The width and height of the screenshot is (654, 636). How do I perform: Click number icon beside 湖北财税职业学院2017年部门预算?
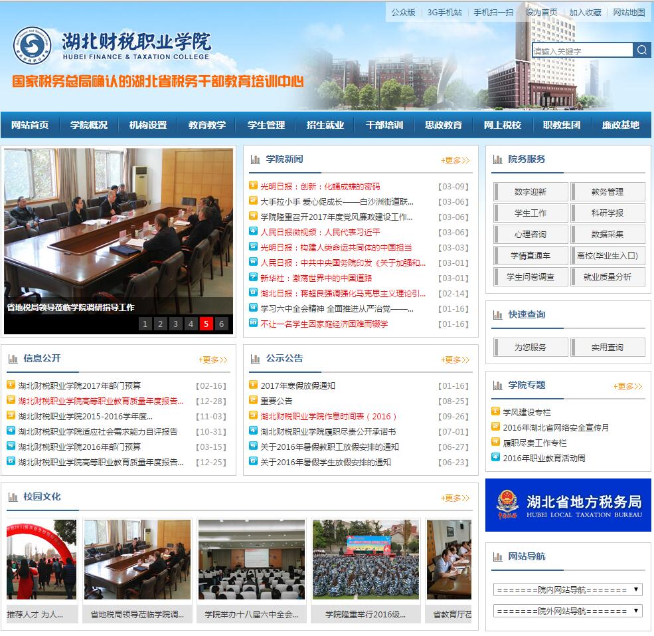pos(11,384)
